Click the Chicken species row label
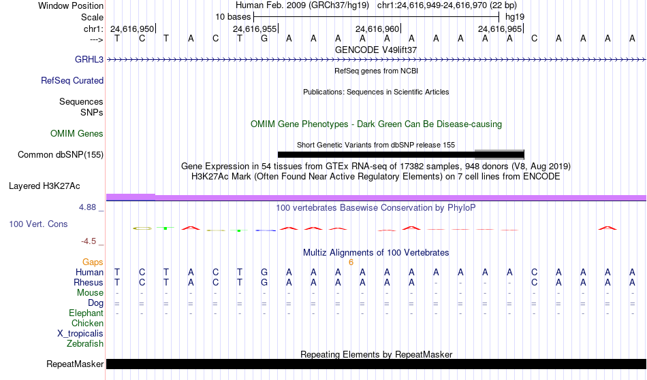647x380 pixels. 87,323
